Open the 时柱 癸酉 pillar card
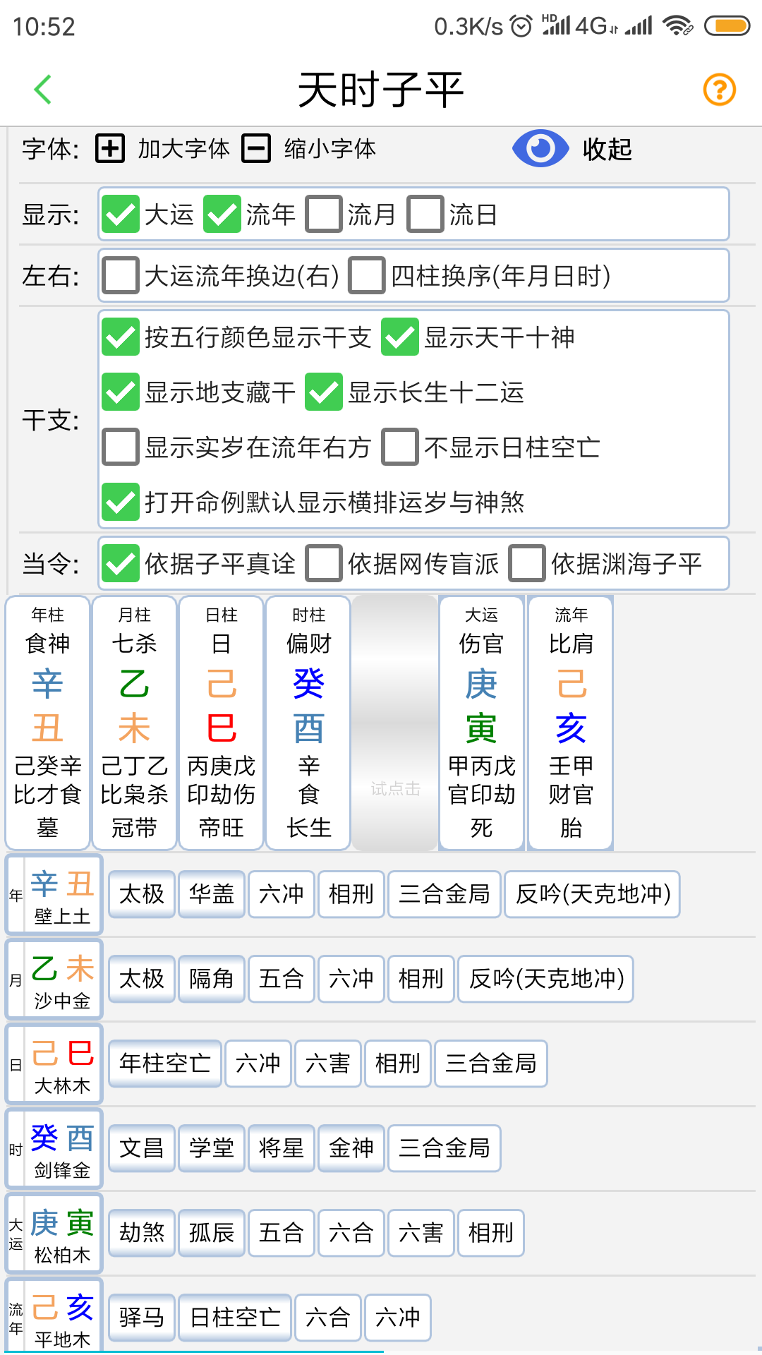This screenshot has width=762, height=1355. (x=308, y=723)
